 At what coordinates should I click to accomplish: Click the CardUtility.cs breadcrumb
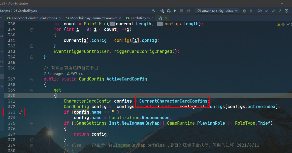25,11
